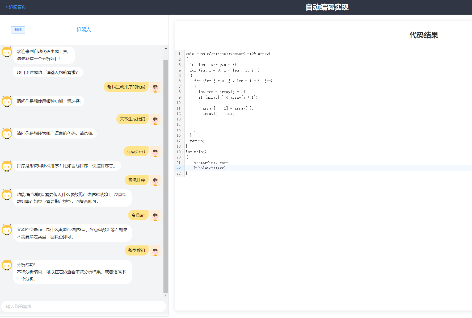Click the user avatar next to 文本生成代码

155,119
